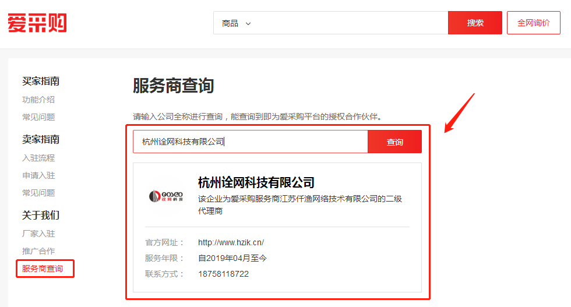Screen dimensions: 571x307
Task: Click the company logo thumbnail in result
Action: click(x=166, y=196)
